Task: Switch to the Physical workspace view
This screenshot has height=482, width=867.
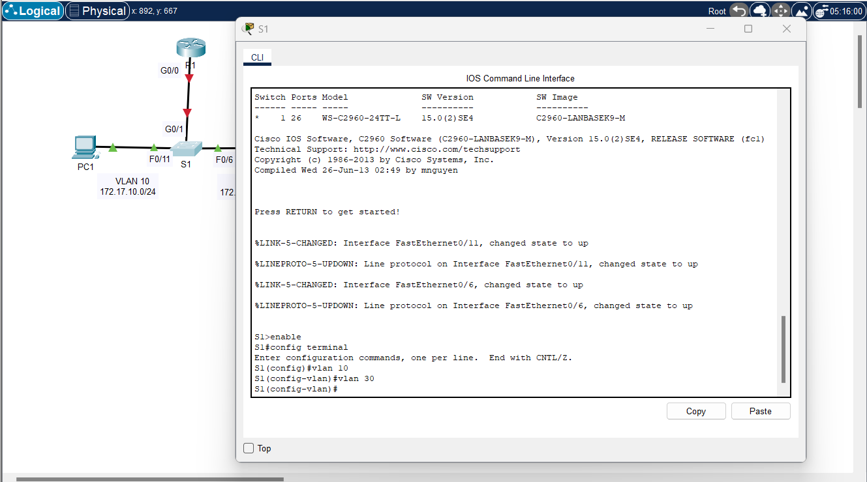Action: pyautogui.click(x=97, y=10)
